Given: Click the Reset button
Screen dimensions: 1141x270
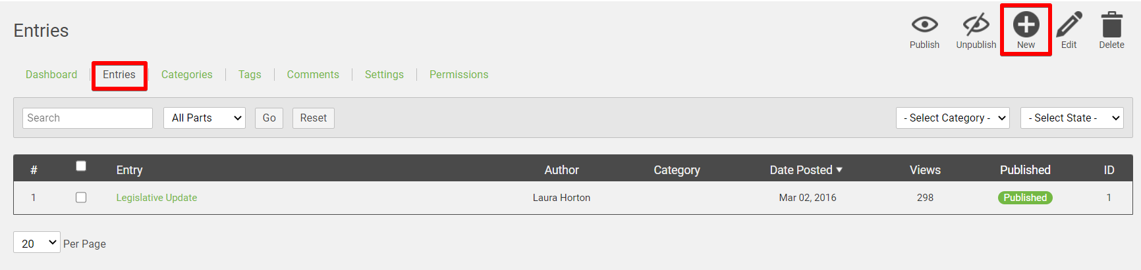Looking at the screenshot, I should [x=313, y=118].
